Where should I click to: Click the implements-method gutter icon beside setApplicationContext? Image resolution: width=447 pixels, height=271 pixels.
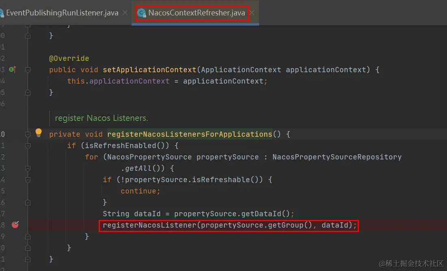[x=12, y=69]
